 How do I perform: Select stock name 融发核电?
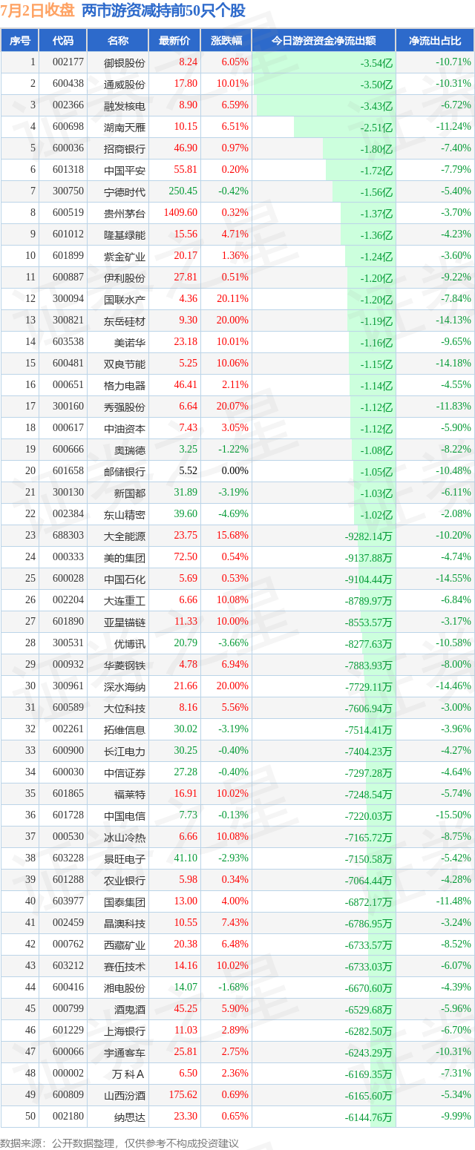point(125,106)
